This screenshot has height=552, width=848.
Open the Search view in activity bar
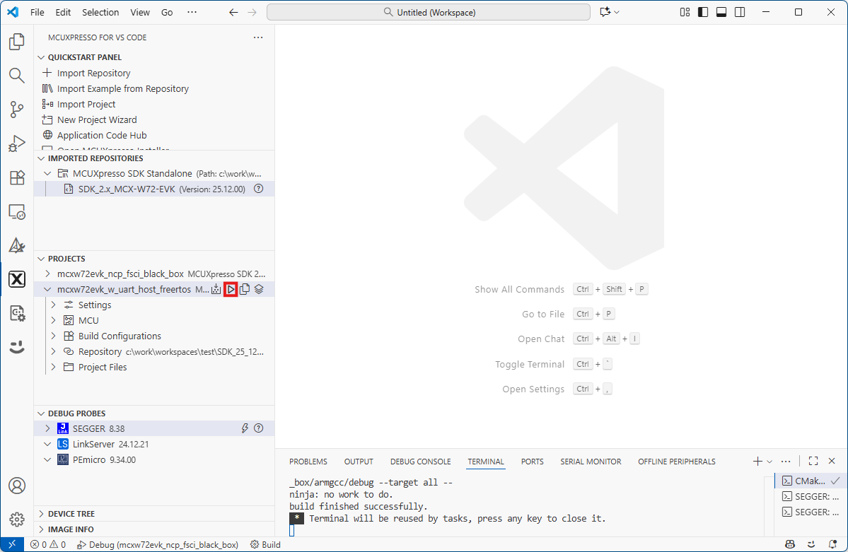(17, 75)
